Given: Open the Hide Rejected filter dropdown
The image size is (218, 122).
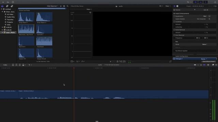Looking at the screenshot, I should point(52,6).
